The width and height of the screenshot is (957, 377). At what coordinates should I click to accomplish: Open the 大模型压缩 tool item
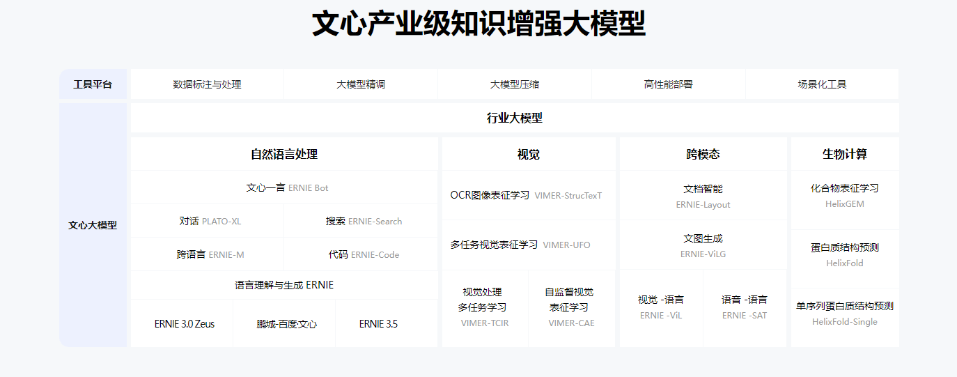coord(514,84)
